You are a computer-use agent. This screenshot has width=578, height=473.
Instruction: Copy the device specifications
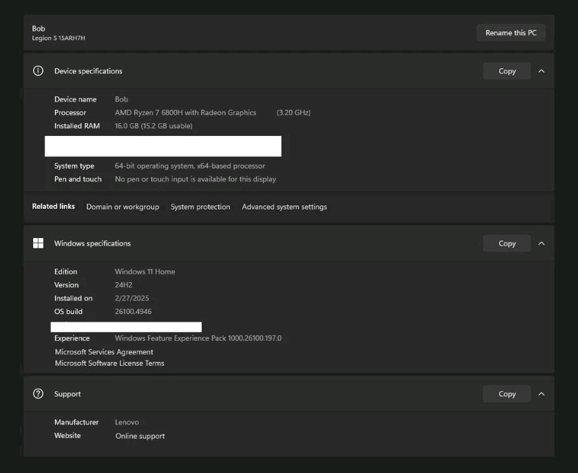507,71
